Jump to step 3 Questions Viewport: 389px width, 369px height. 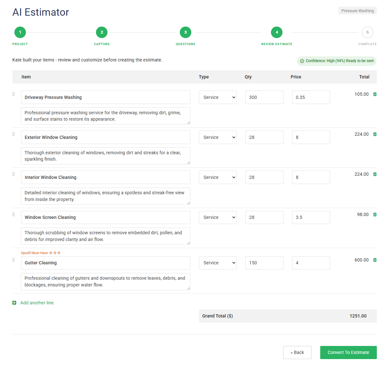tap(185, 32)
